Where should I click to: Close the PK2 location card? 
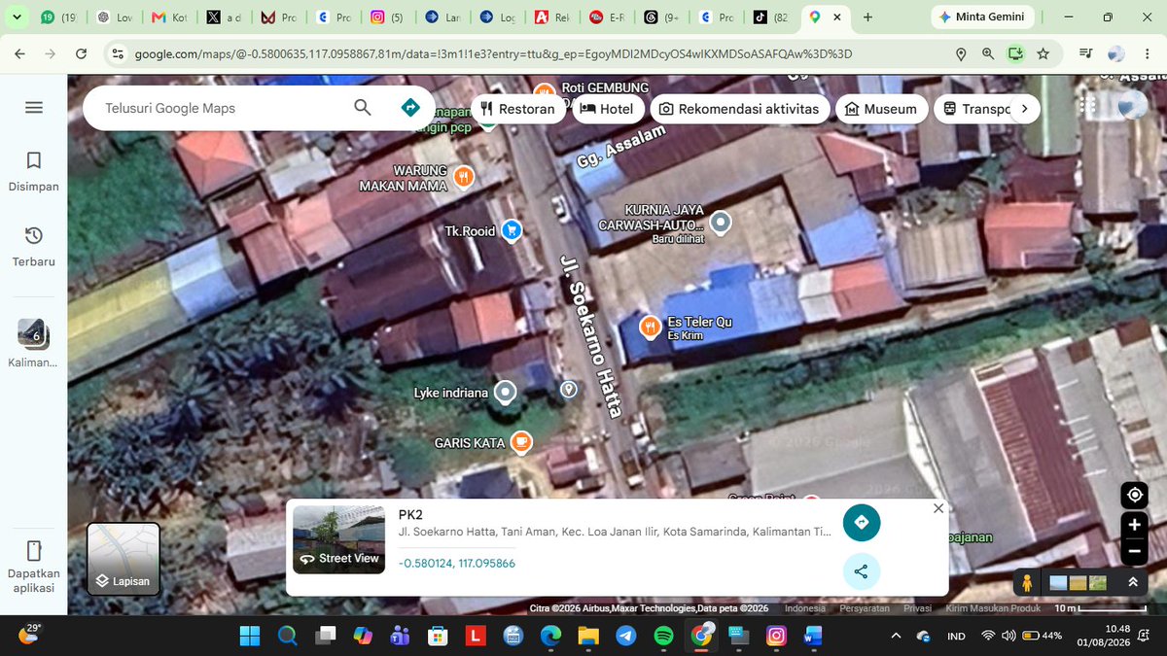(x=937, y=508)
